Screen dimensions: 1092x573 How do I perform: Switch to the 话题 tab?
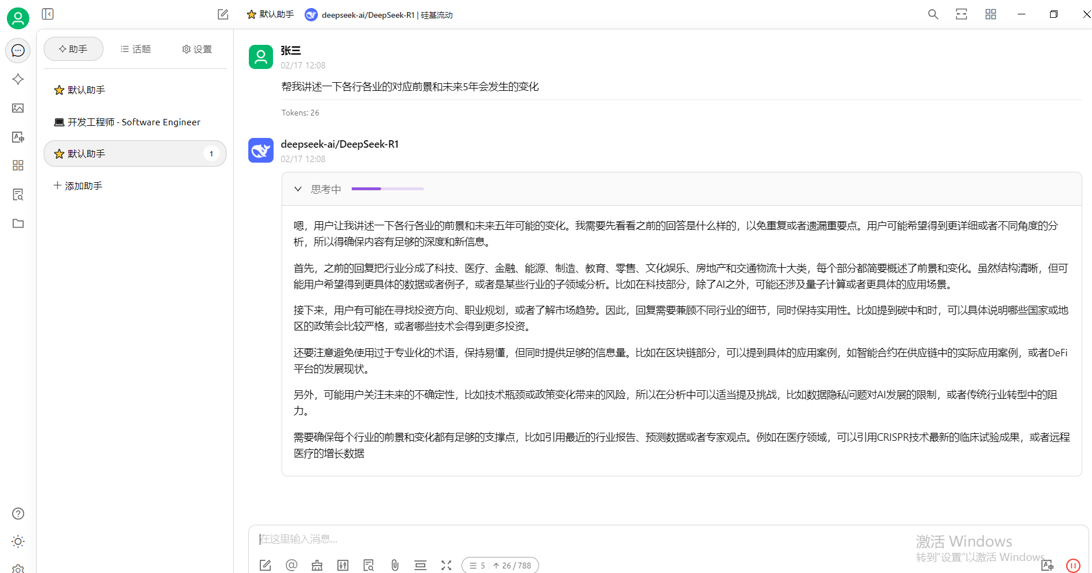tap(136, 49)
